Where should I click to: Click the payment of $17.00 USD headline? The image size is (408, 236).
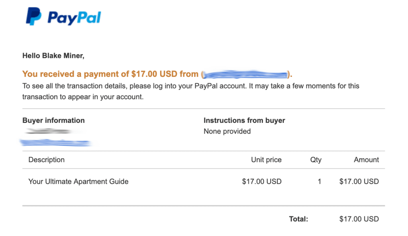pos(157,74)
